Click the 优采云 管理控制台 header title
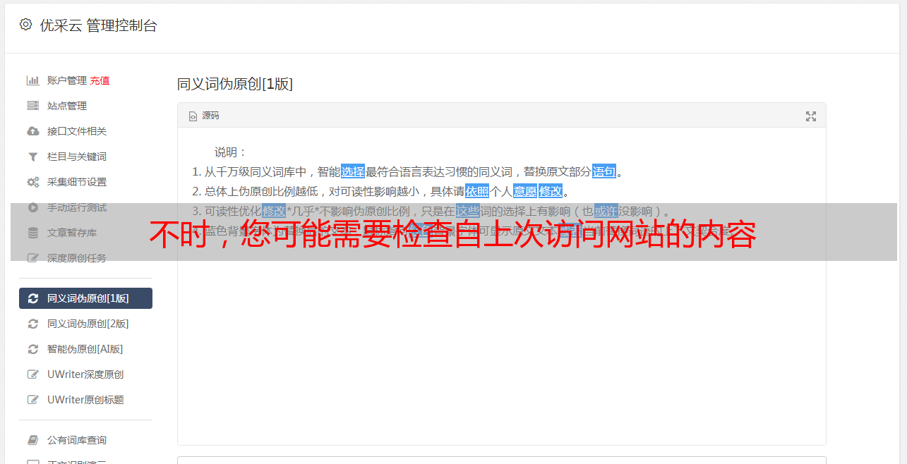 point(98,25)
